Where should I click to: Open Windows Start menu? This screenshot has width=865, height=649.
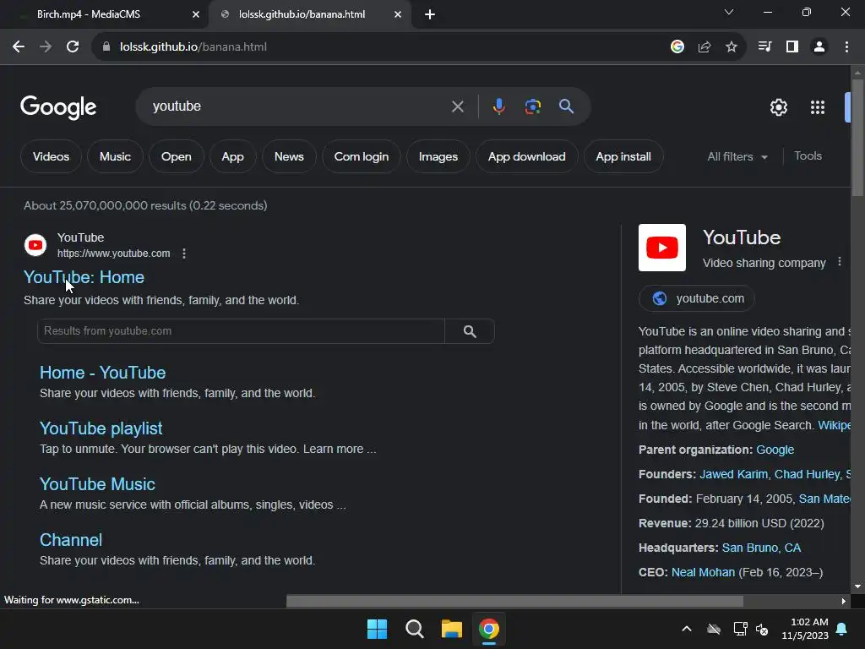coord(378,629)
